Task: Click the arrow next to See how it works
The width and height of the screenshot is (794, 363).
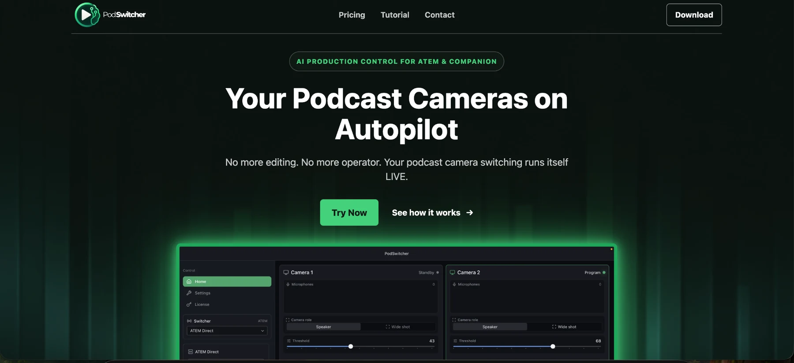Action: tap(469, 213)
